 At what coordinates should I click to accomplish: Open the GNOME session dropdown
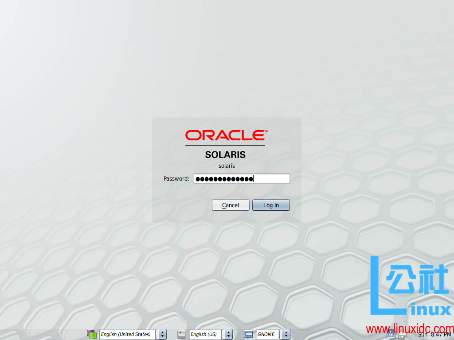(x=267, y=334)
